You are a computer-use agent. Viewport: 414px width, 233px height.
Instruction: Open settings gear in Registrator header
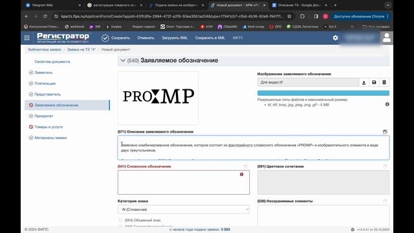pos(335,38)
